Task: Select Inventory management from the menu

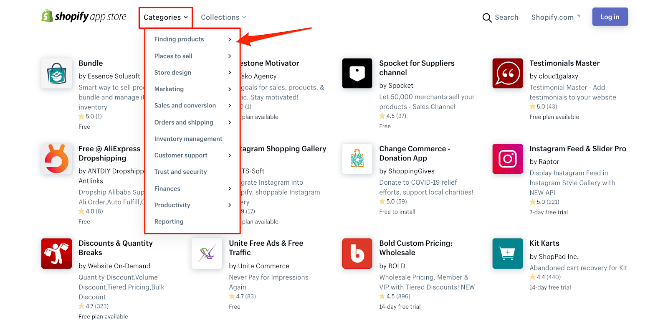Action: coord(188,139)
